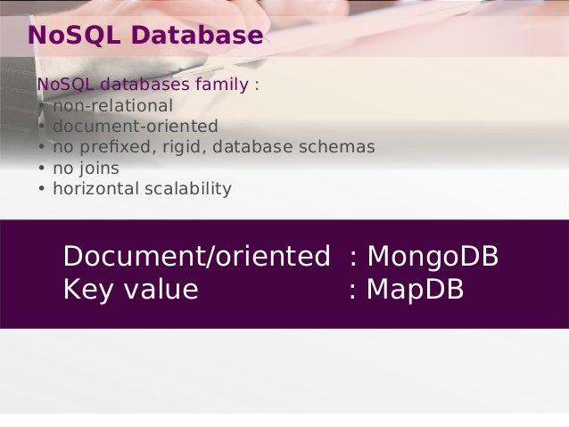
Task: Click the word 'Database' in the title
Action: (197, 35)
